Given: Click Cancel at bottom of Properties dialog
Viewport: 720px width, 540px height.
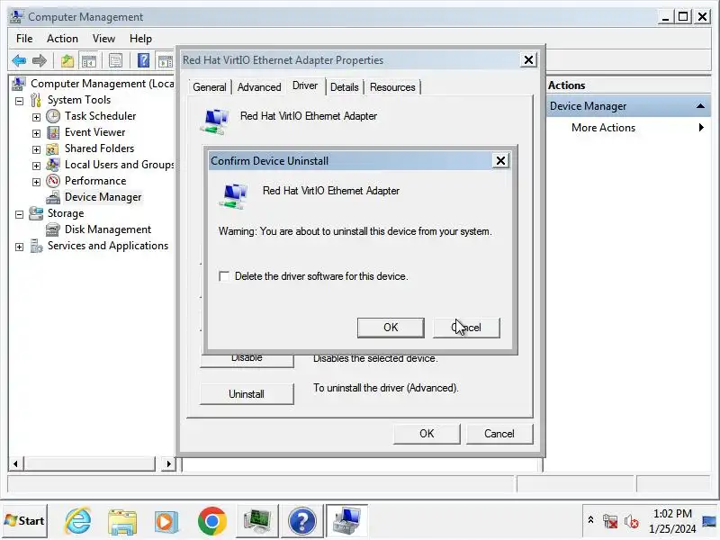Looking at the screenshot, I should point(499,434).
